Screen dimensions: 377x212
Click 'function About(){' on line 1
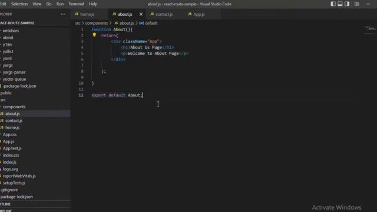[112, 29]
